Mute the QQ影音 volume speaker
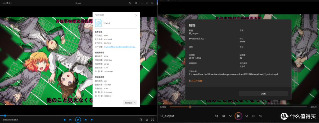 click(x=92, y=120)
